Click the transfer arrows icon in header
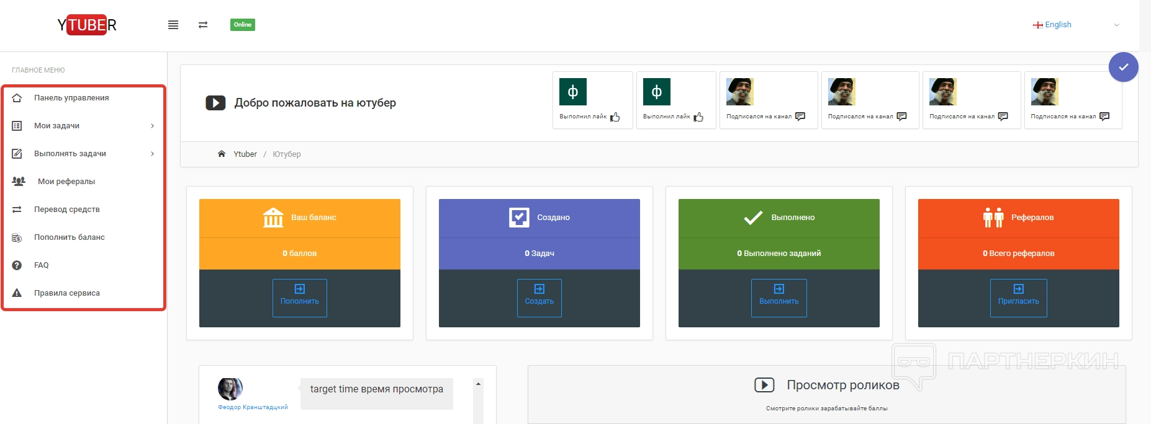 (x=203, y=25)
